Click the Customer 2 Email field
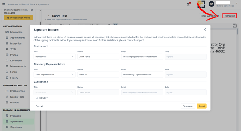This screenshot has width=241, height=131. [142, 92]
